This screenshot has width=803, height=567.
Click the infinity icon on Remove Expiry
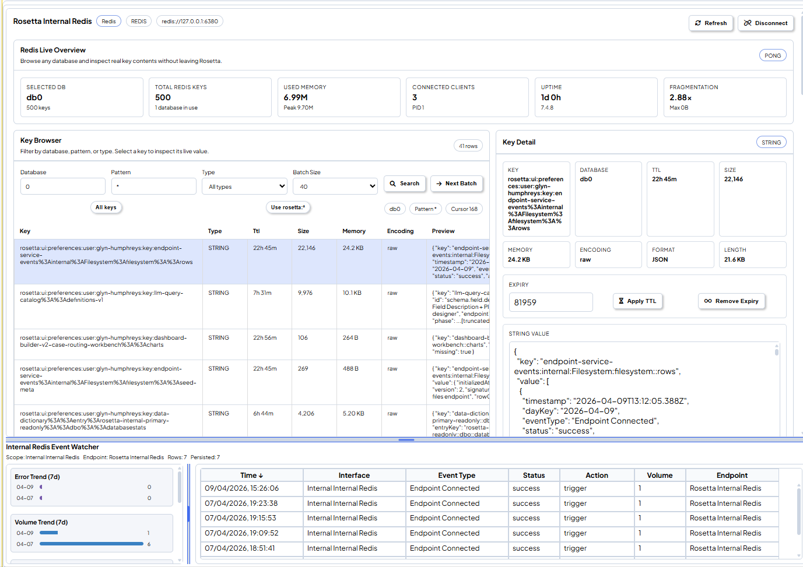[x=708, y=301]
